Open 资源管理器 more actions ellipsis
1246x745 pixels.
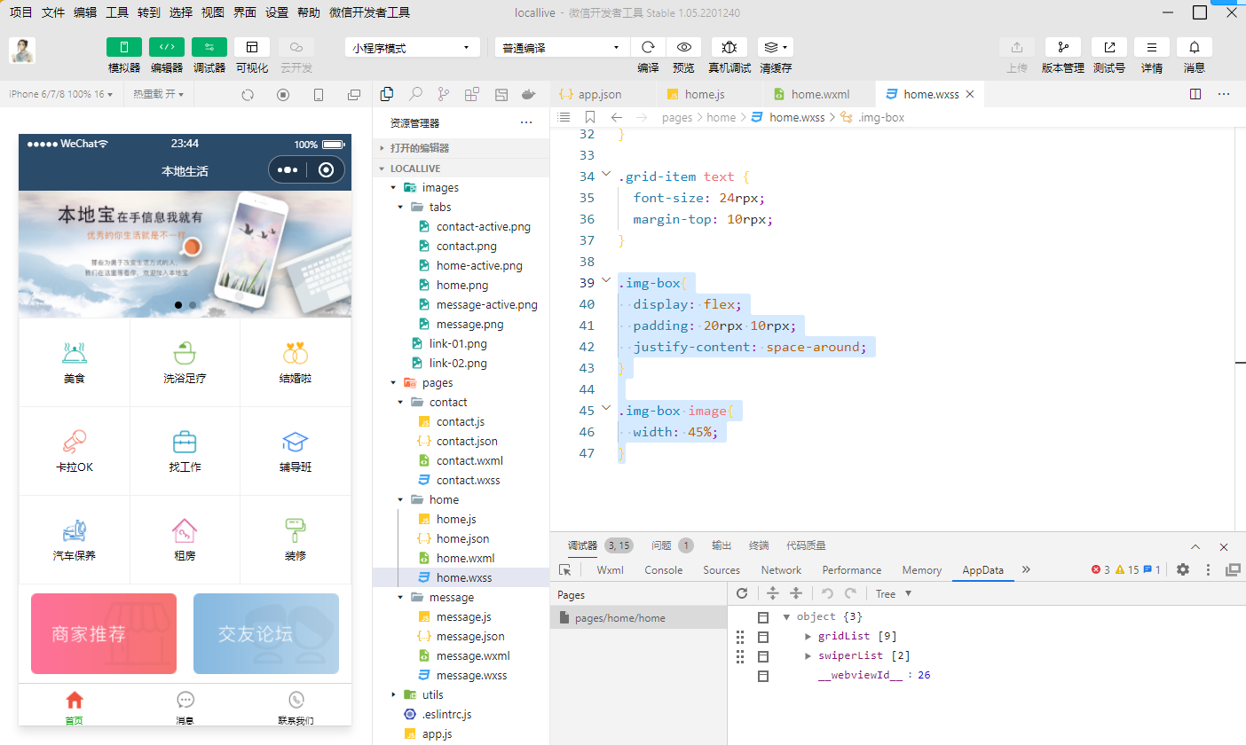coord(526,123)
